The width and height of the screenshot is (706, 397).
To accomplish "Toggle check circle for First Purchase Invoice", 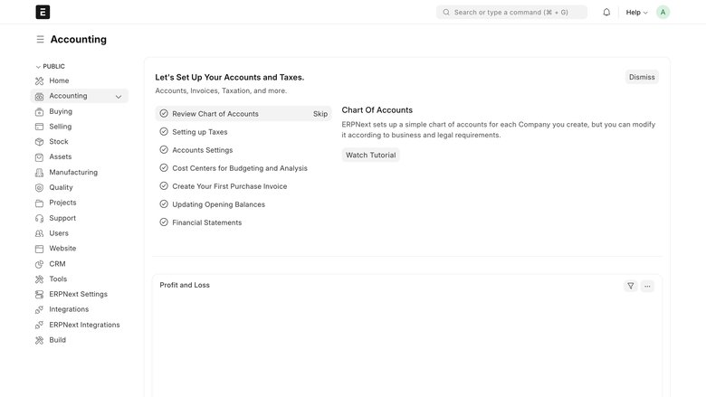I will click(164, 186).
